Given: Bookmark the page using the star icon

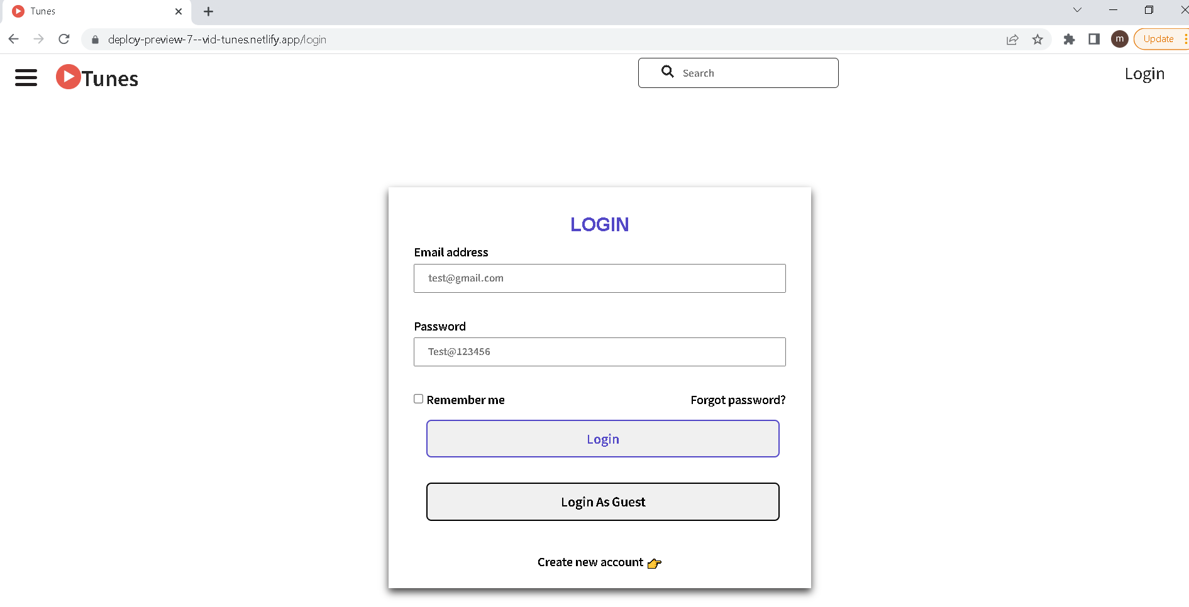Looking at the screenshot, I should pos(1037,39).
